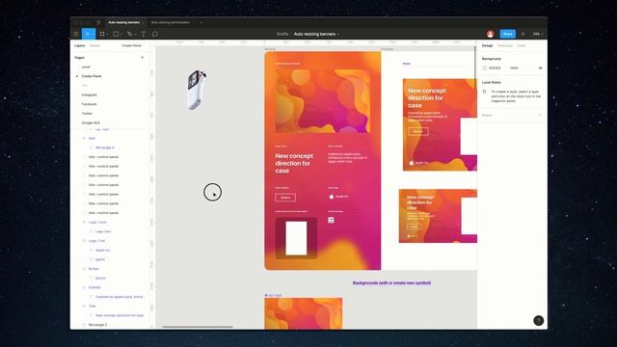Select the path4 layer

[100, 259]
